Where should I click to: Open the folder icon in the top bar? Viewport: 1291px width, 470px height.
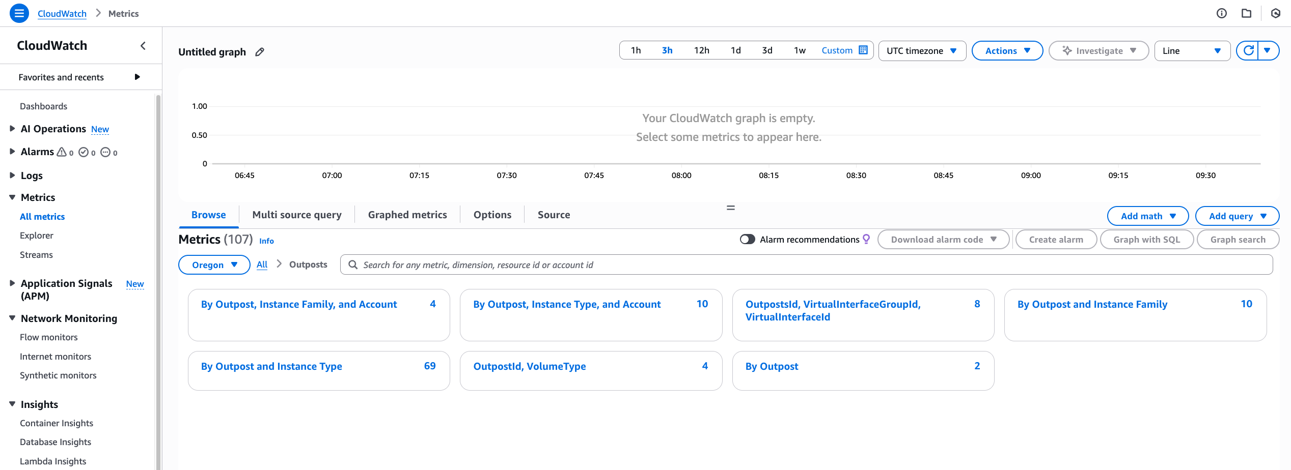pos(1247,13)
